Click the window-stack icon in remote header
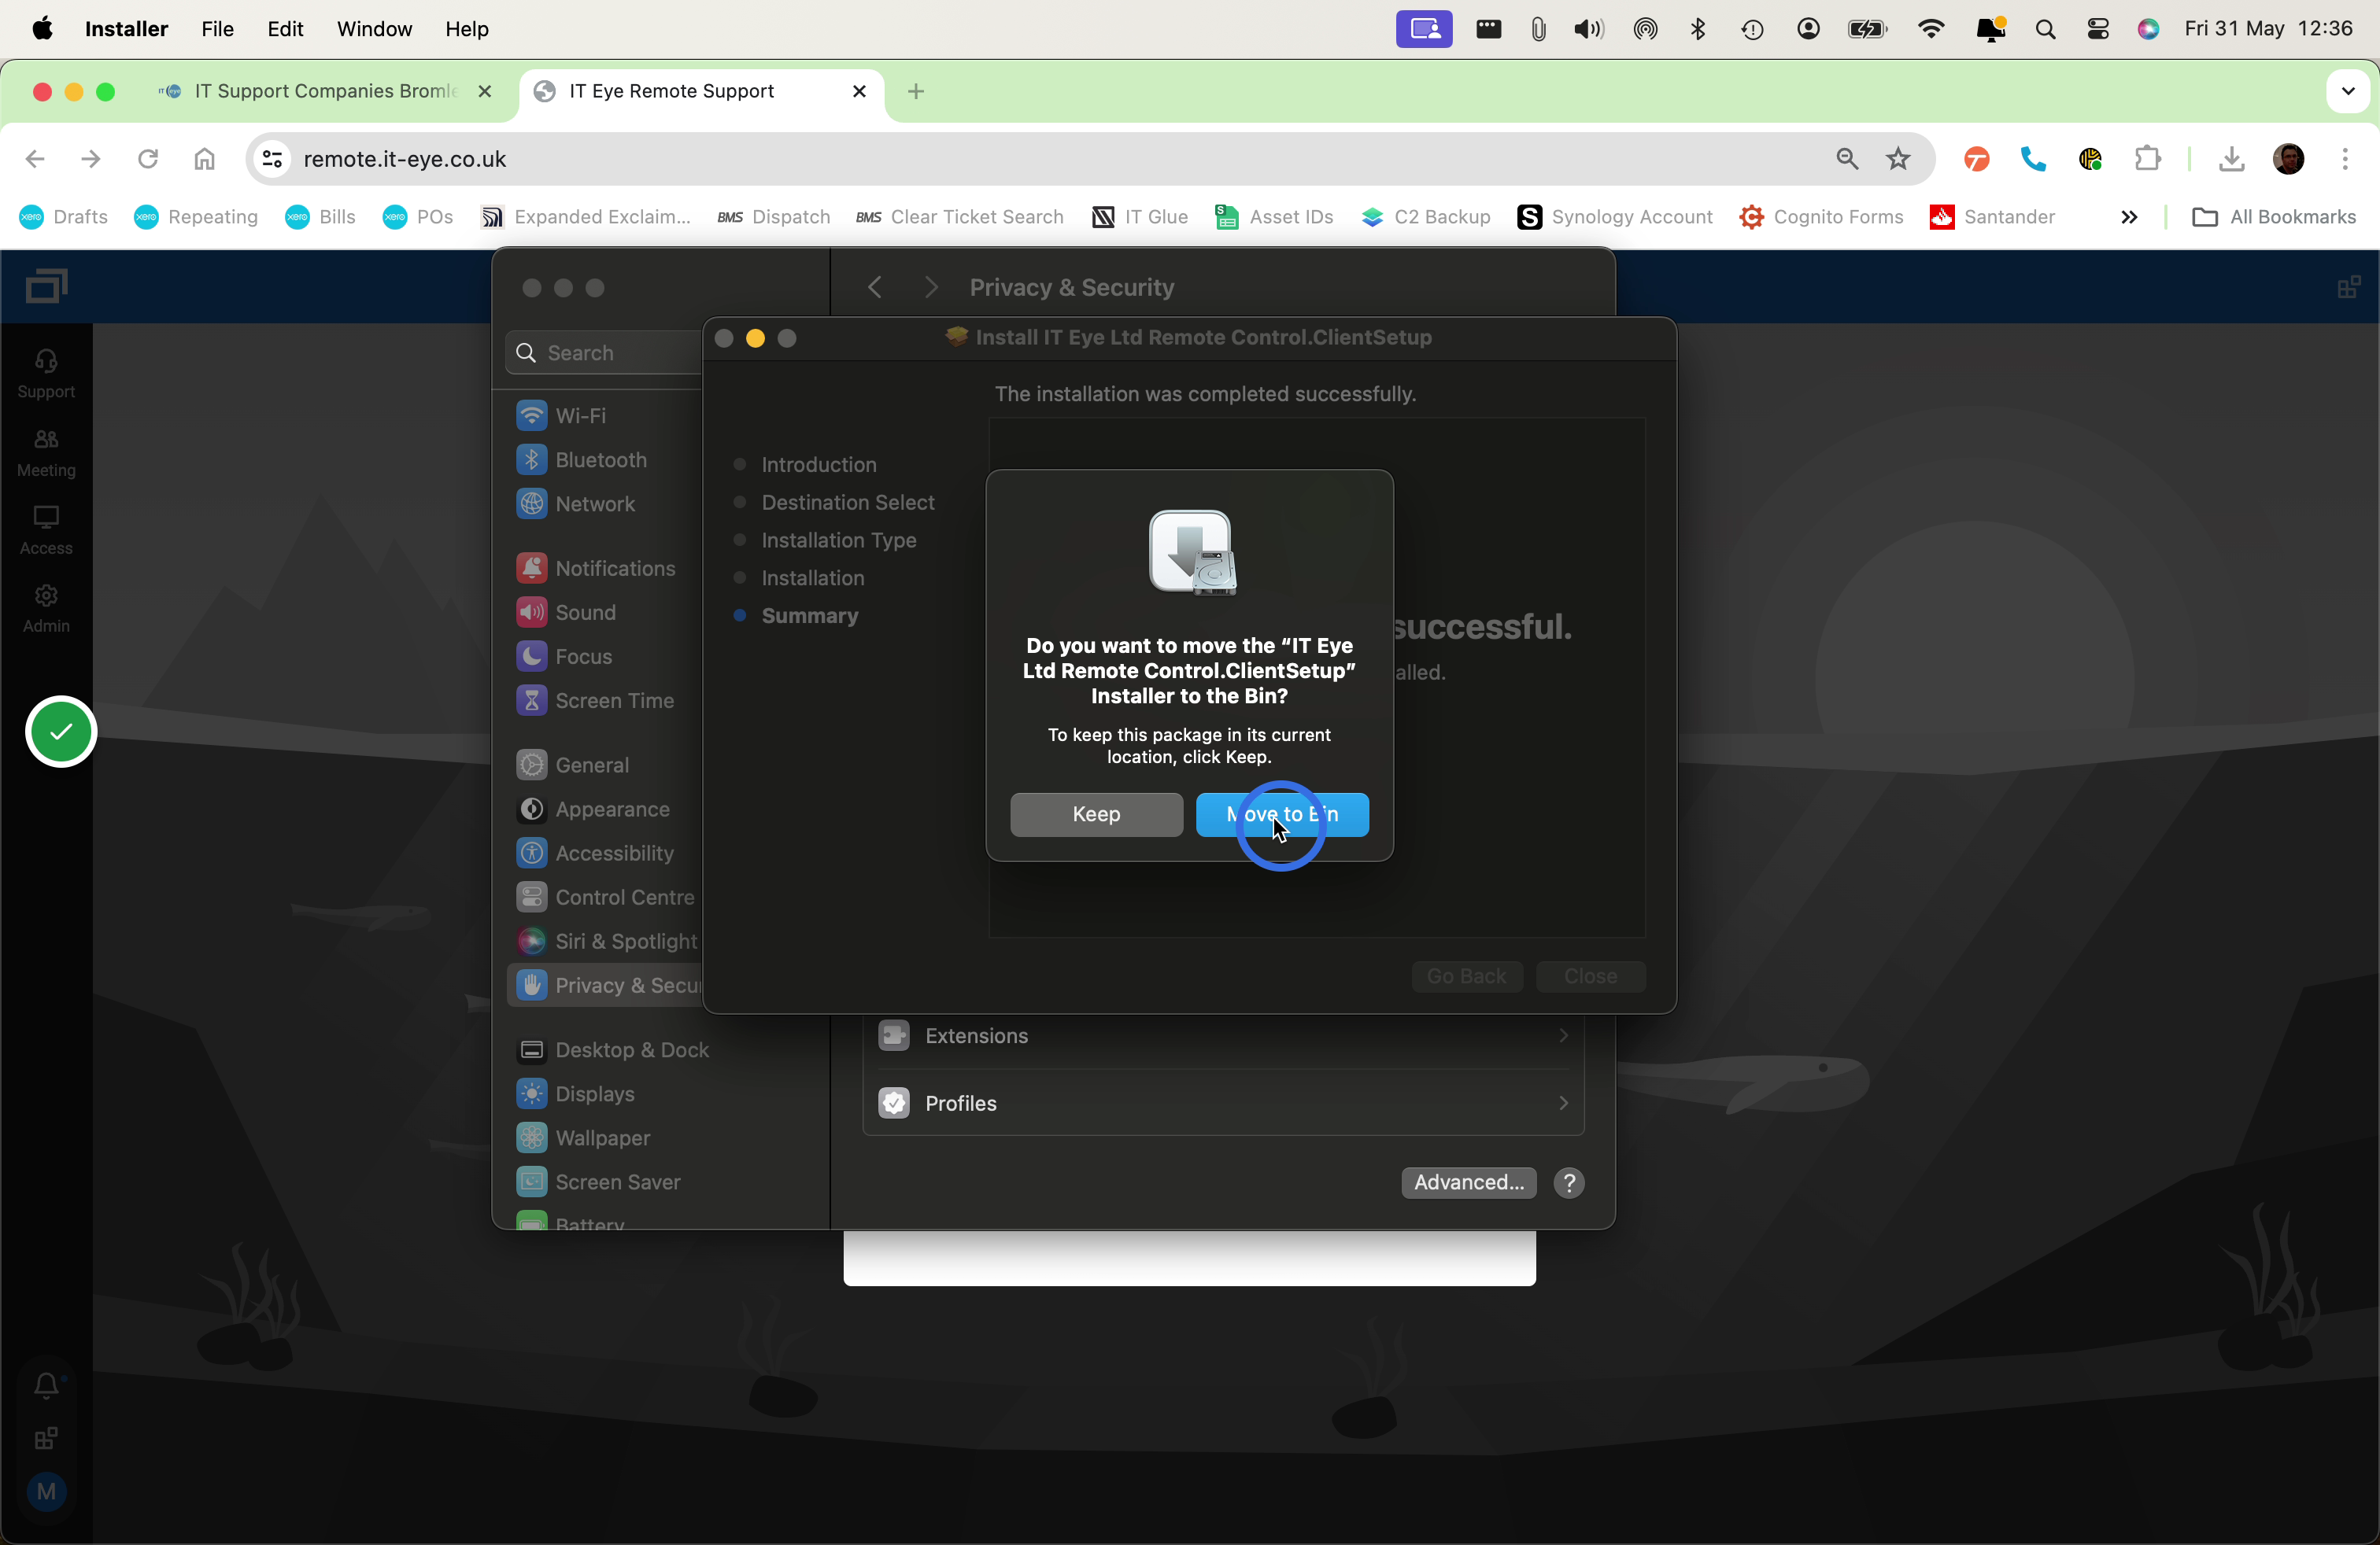This screenshot has height=1545, width=2380. pos(46,286)
